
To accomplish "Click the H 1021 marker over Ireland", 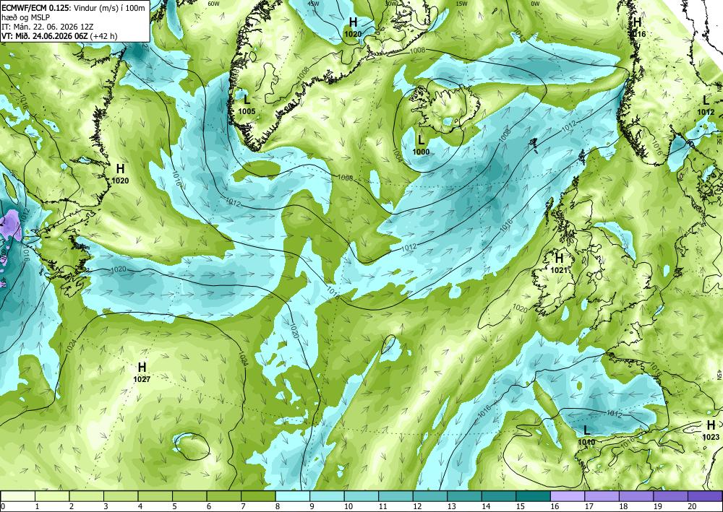I will pos(560,264).
